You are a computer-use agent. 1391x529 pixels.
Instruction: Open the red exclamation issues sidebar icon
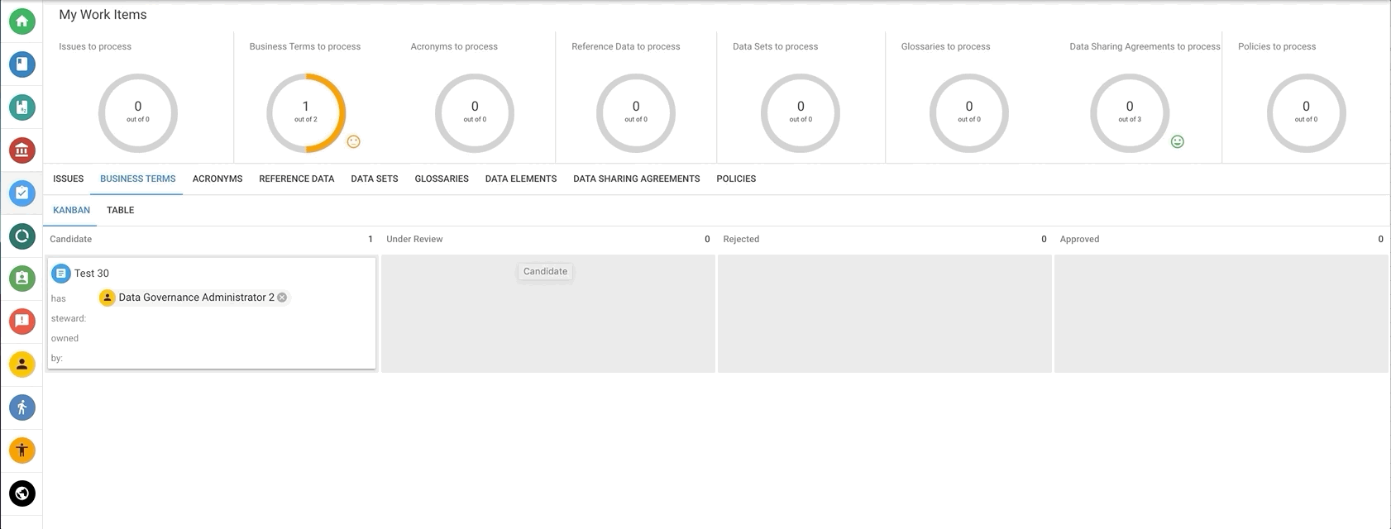click(x=22, y=322)
